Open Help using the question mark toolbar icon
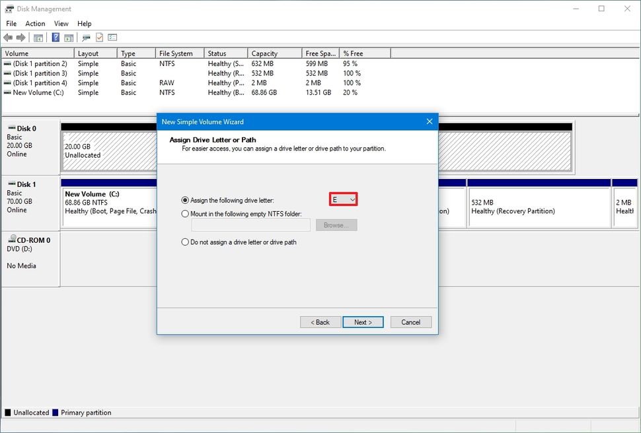The image size is (641, 433). coord(56,38)
